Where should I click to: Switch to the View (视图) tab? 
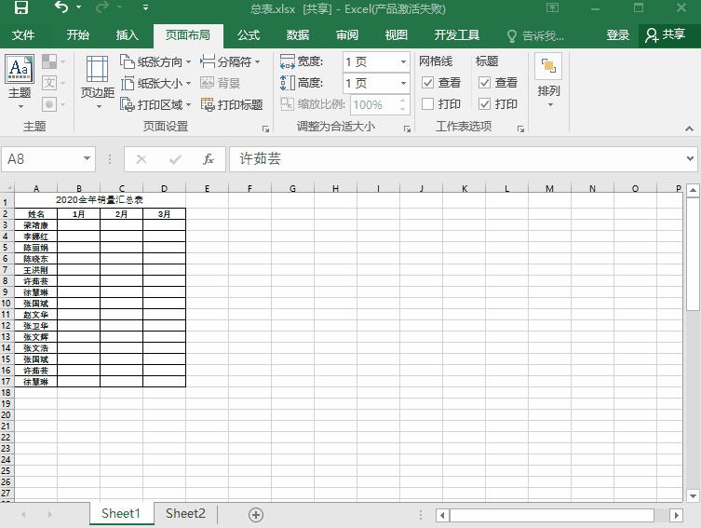coord(396,34)
